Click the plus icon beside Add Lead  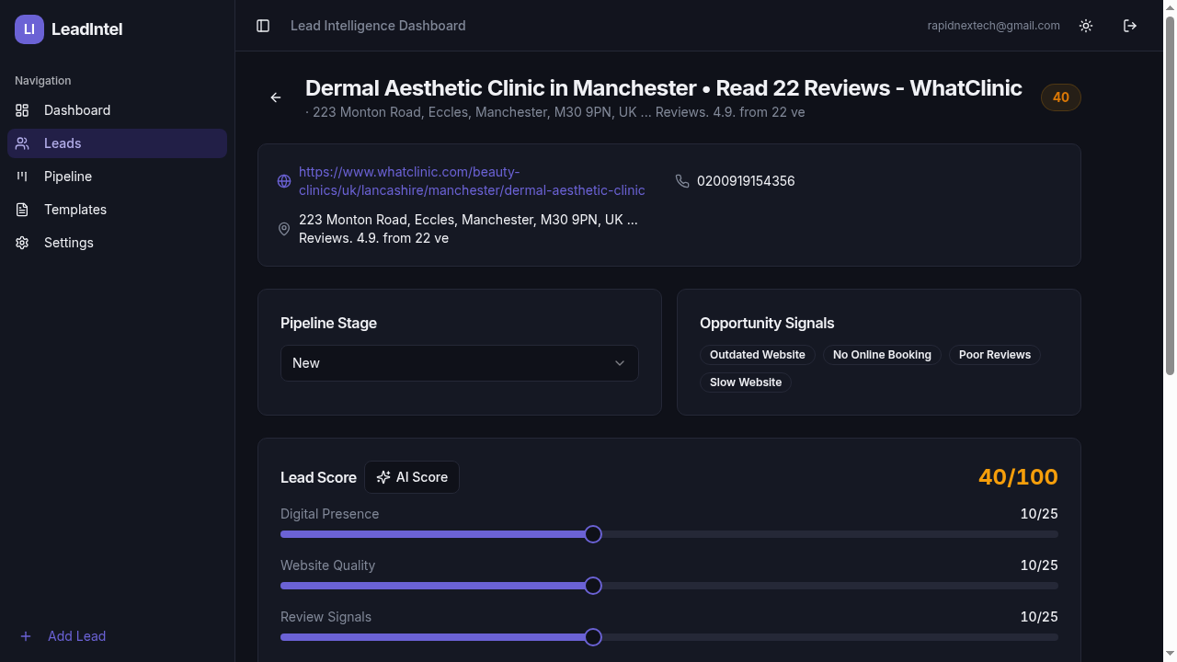(x=26, y=636)
